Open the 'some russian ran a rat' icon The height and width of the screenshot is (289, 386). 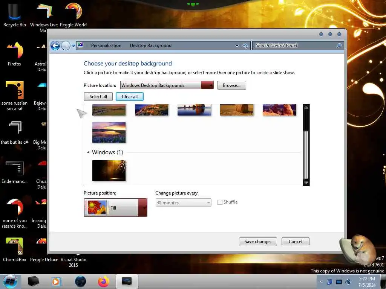[x=14, y=96]
